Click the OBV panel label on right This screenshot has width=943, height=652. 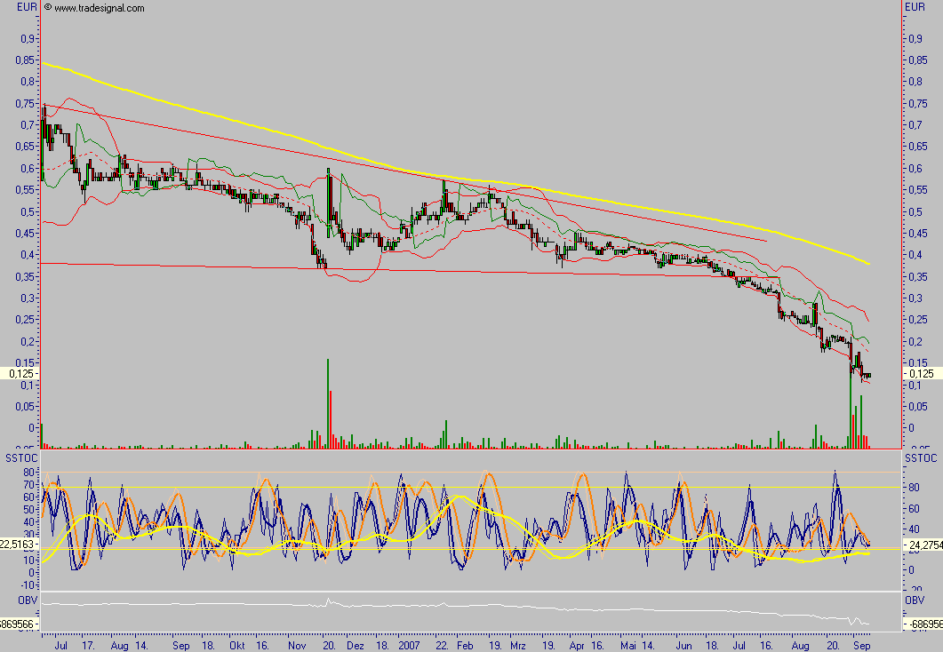click(915, 600)
